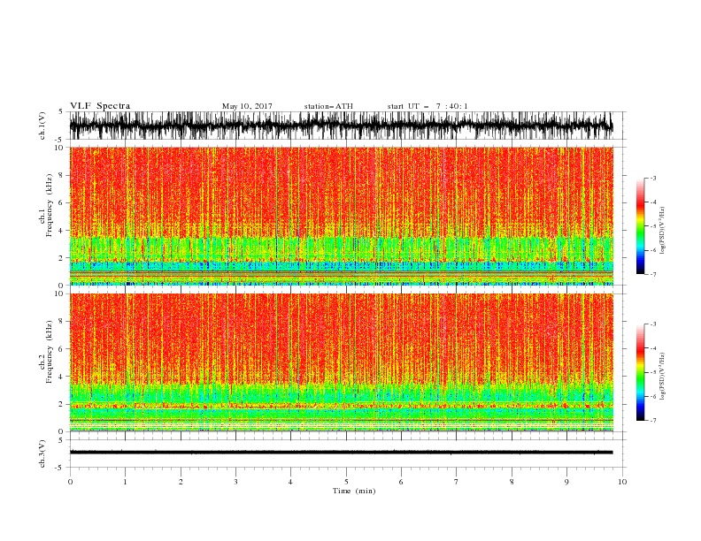The width and height of the screenshot is (701, 541).
Task: Click the 'Time (min)' axis label
Action: [354, 491]
